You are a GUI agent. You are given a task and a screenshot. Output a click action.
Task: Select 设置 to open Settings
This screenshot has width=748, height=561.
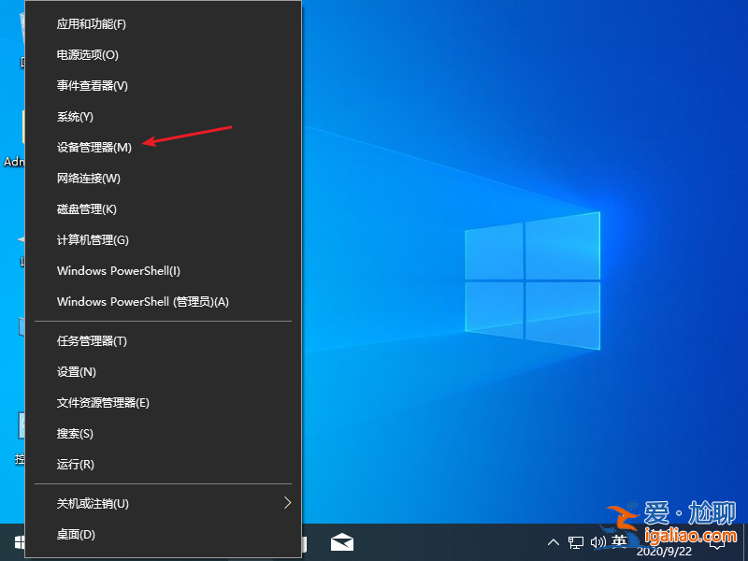point(75,371)
